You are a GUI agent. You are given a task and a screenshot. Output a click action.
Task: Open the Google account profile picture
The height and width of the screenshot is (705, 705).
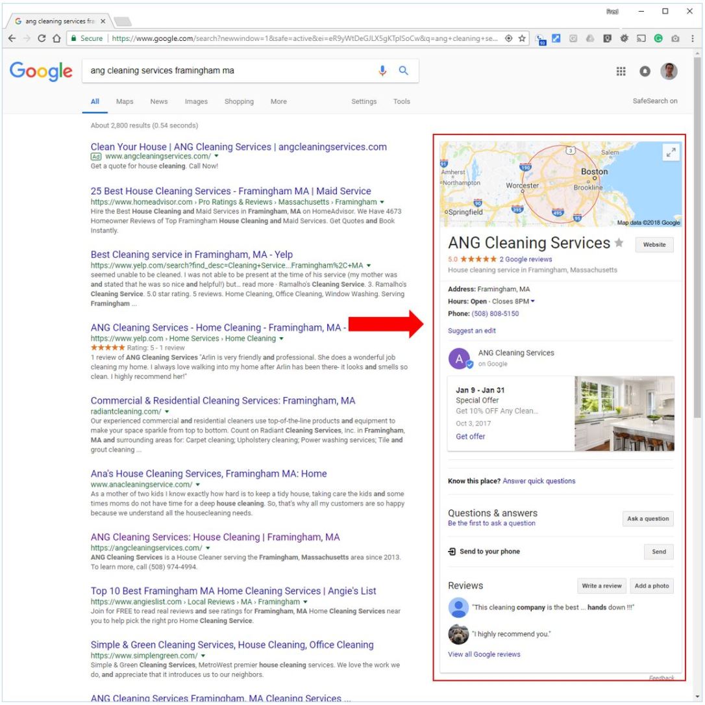(669, 71)
